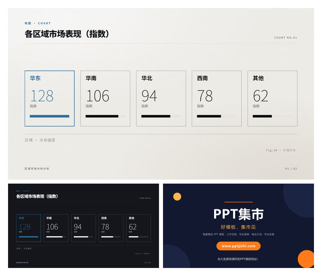This screenshot has width=322, height=276.
Task: Click the blue 华东 progress bar on light slide
Action: tap(50, 116)
